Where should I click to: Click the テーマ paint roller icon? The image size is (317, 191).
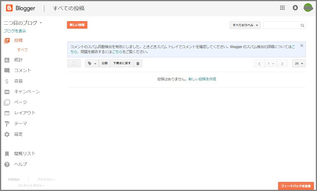[7, 124]
